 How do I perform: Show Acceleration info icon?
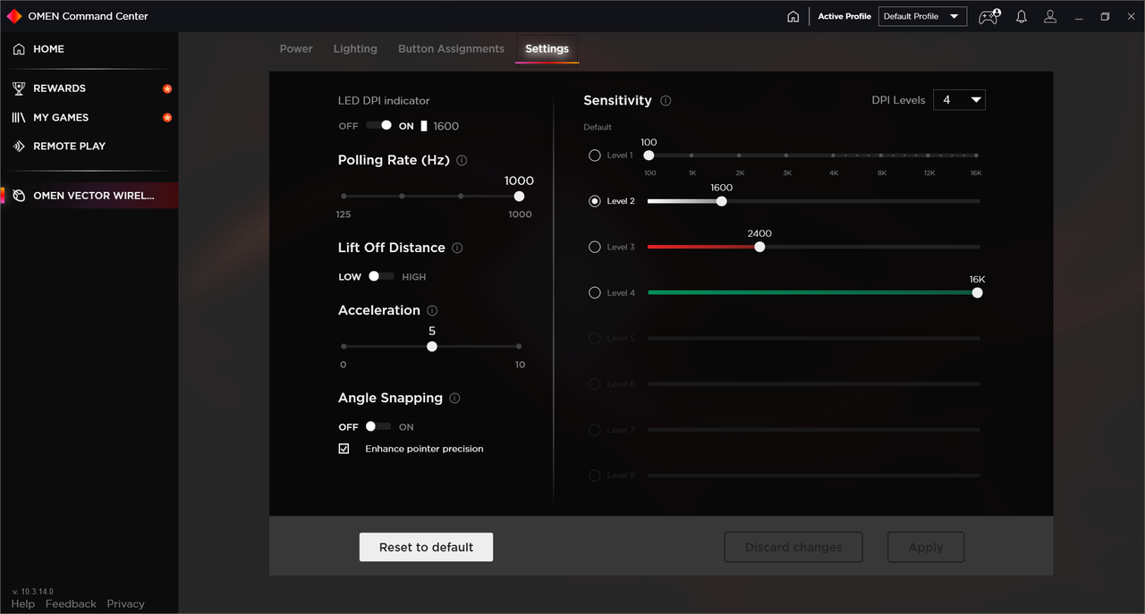432,310
